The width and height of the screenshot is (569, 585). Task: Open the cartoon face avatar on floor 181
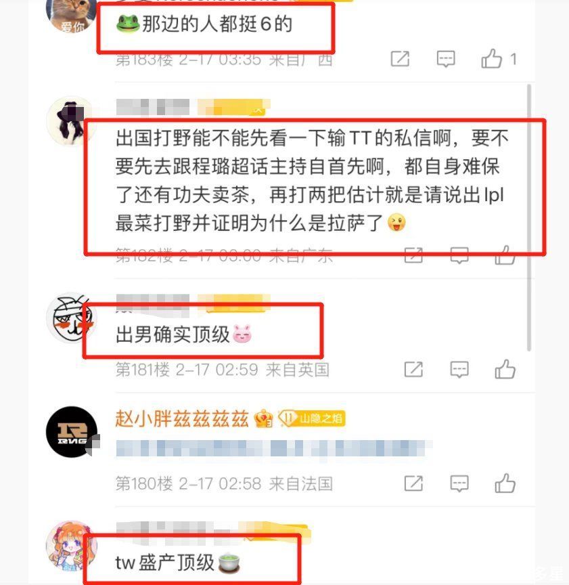72,318
